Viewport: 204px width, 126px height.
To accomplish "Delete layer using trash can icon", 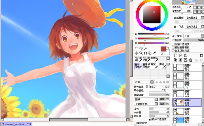I will pyautogui.click(x=191, y=60).
